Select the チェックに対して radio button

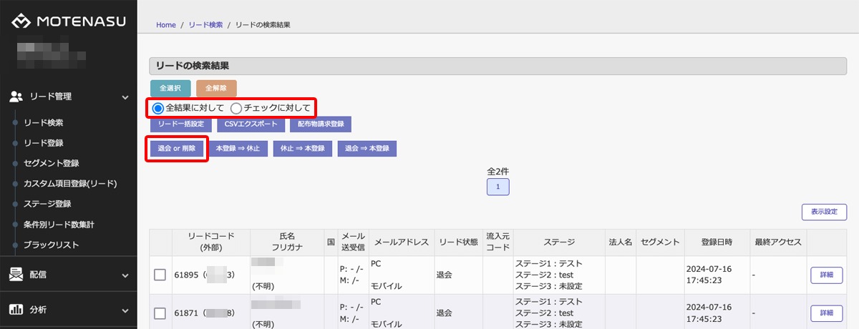click(236, 108)
